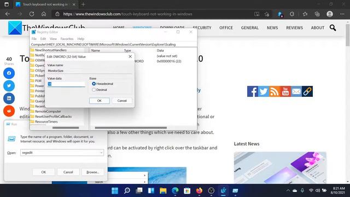The height and width of the screenshot is (197, 350).
Task: Click registry tree horizontal scrollbar
Action: pyautogui.click(x=66, y=128)
